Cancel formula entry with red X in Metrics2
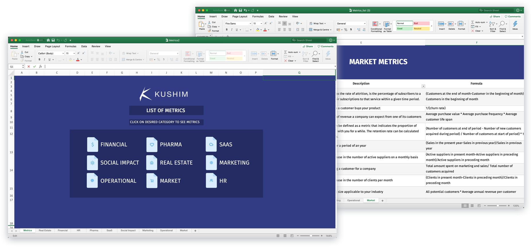The width and height of the screenshot is (532, 247). coord(28,66)
